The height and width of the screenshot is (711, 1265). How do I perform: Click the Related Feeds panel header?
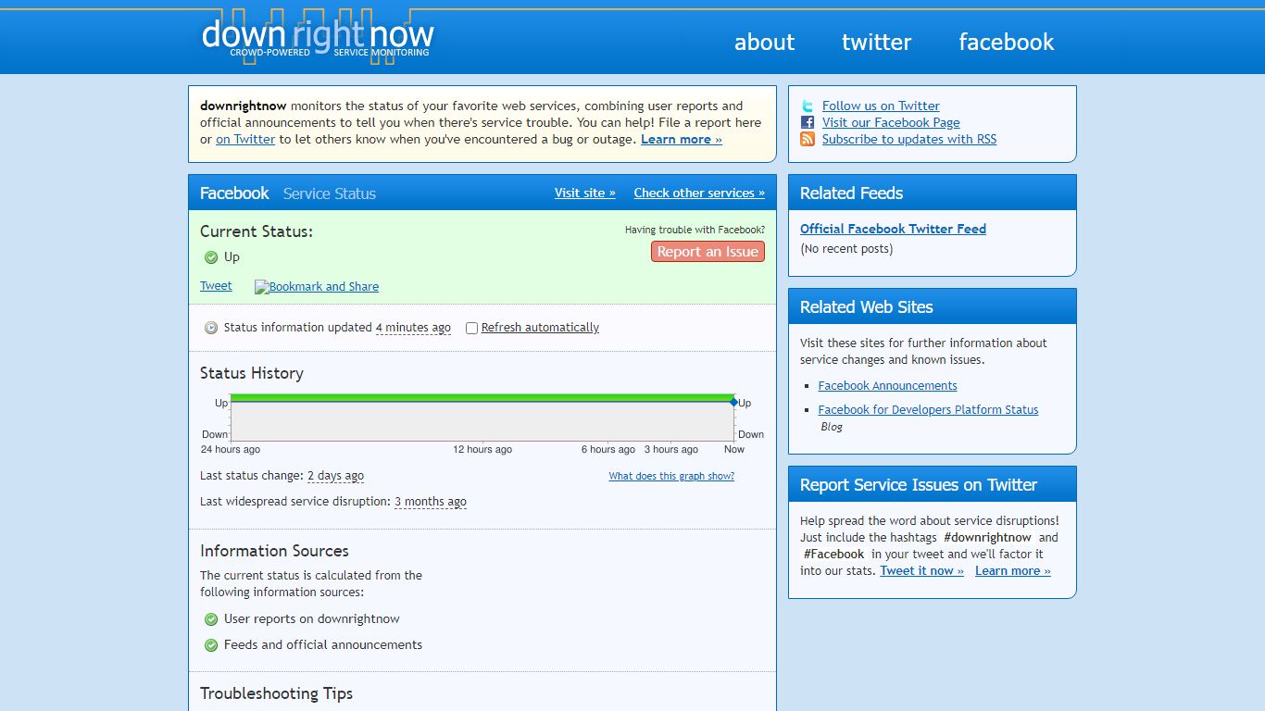933,193
